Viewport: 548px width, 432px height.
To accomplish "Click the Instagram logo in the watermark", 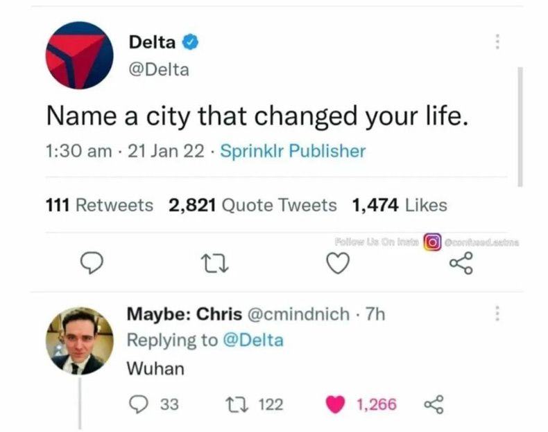I will 432,243.
